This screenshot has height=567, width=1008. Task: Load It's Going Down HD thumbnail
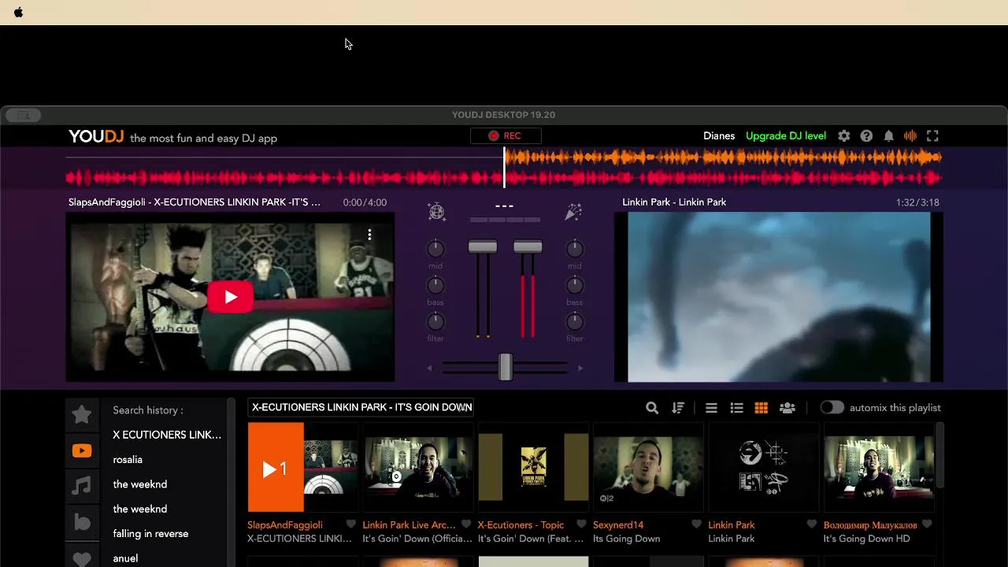pos(879,467)
